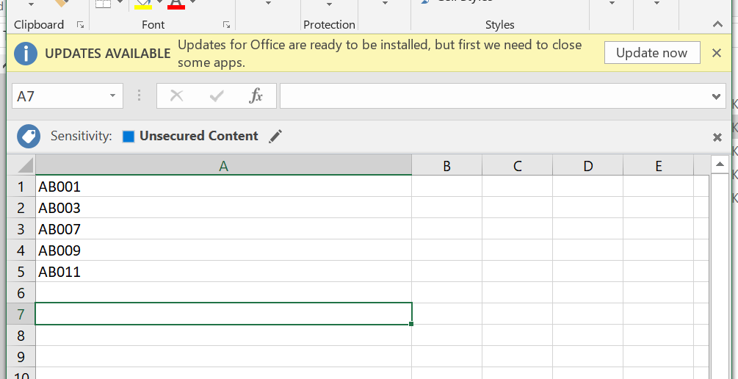Click the Update now button
738x379 pixels.
651,53
